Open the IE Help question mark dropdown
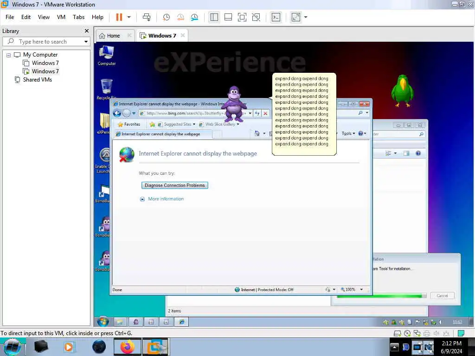The image size is (475, 356). 362,133
